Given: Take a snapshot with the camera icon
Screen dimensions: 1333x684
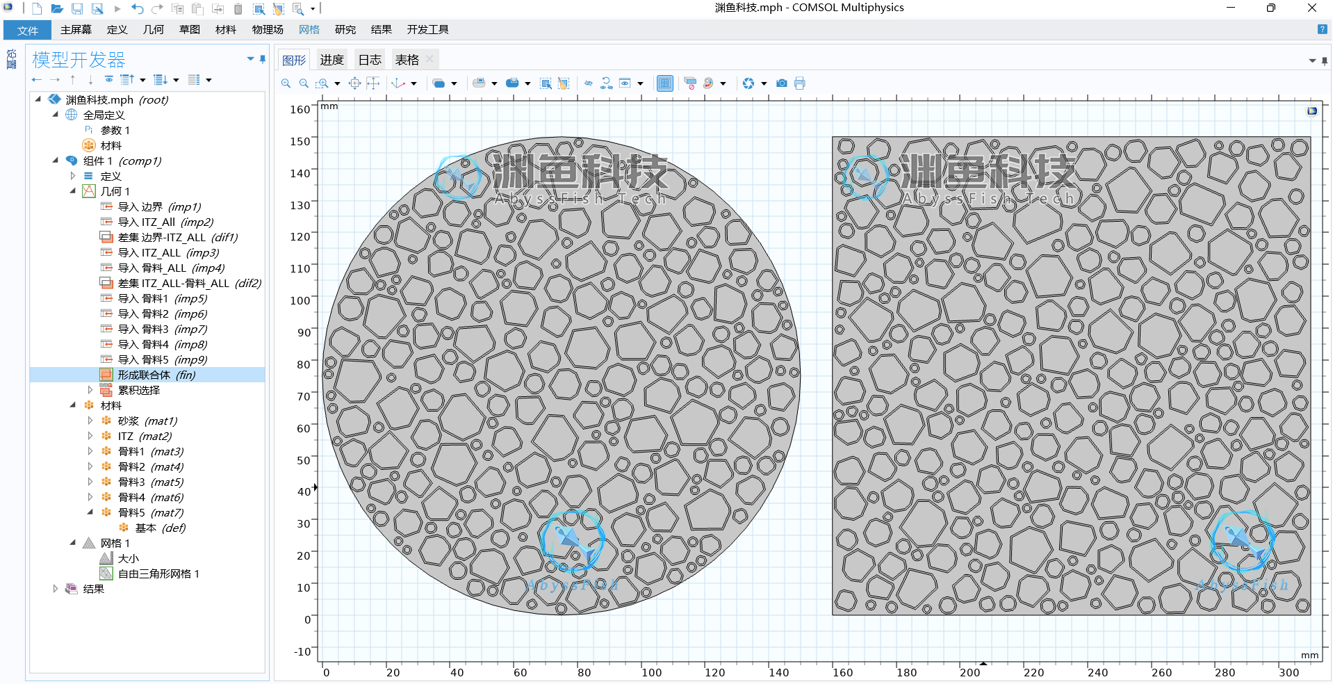Looking at the screenshot, I should (782, 83).
